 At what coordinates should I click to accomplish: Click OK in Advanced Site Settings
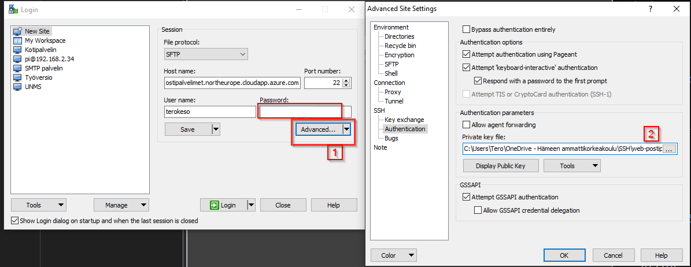[x=564, y=255]
